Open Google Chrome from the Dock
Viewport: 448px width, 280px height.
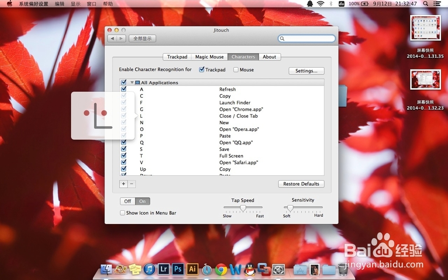(x=221, y=269)
